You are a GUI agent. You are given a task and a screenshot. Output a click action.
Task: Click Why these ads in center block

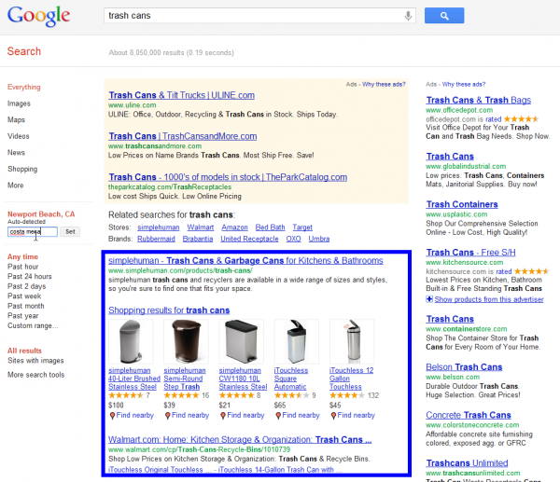(384, 85)
